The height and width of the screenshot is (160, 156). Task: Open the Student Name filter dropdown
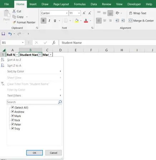point(40,55)
